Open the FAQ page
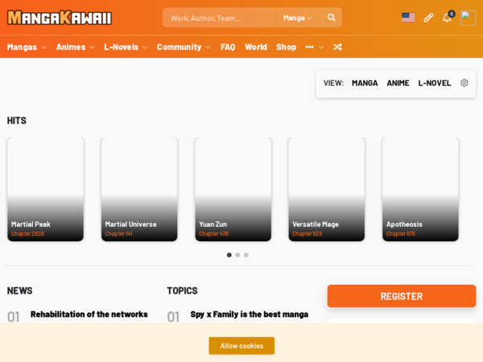The image size is (483, 362). [228, 47]
